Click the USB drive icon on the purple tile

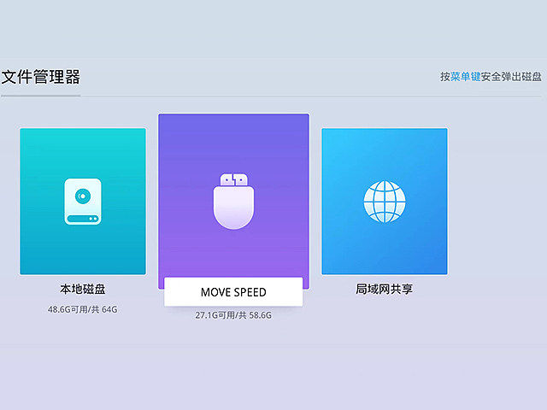pos(233,202)
